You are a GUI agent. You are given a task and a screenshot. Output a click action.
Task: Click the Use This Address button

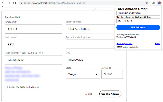click(110, 94)
